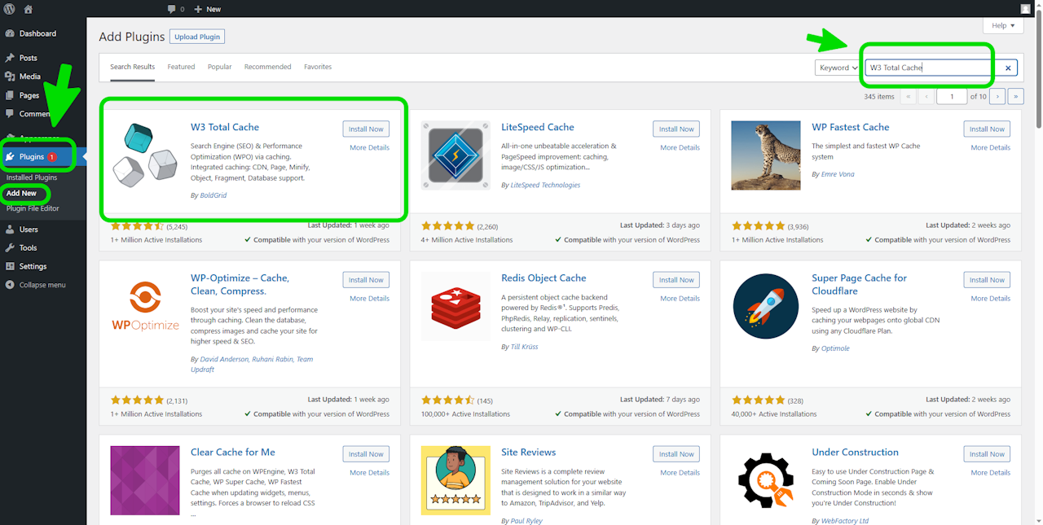Go to next results page
Screen dimensions: 1043x525
click(998, 96)
